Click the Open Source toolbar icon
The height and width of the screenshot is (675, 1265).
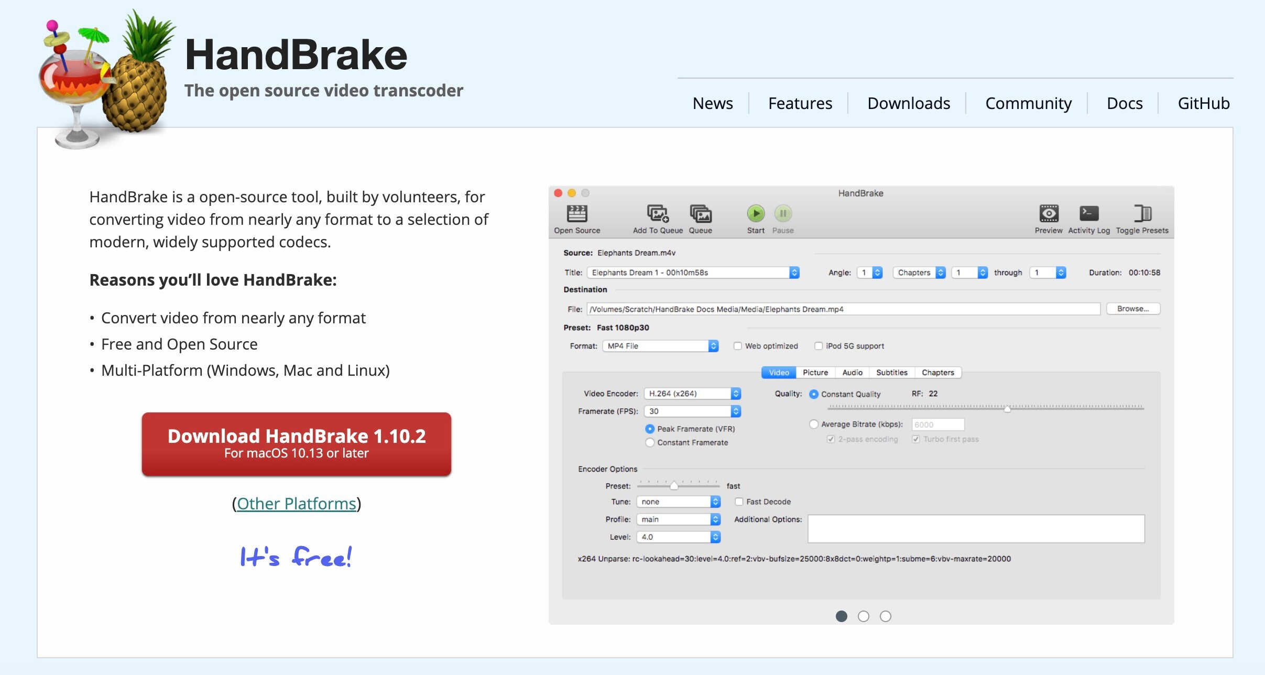coord(577,215)
